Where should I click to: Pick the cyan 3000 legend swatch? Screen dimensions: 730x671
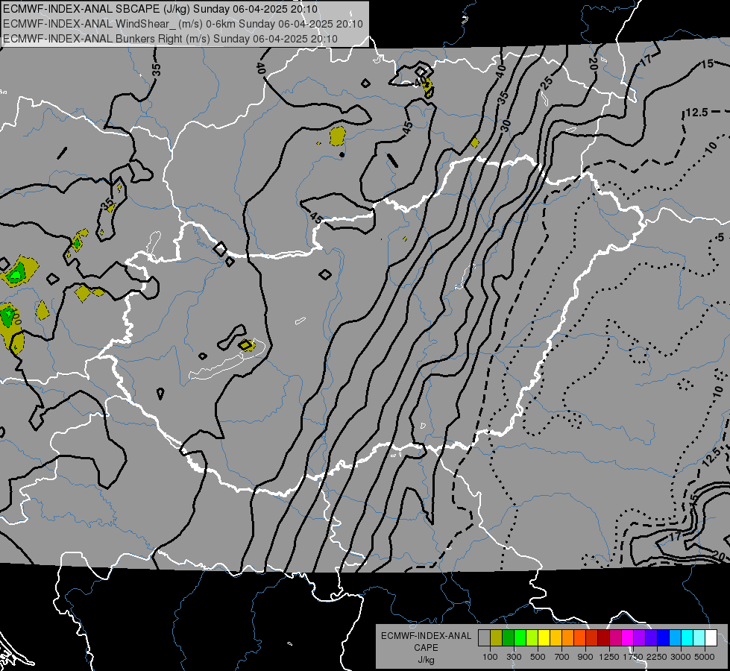(x=687, y=638)
